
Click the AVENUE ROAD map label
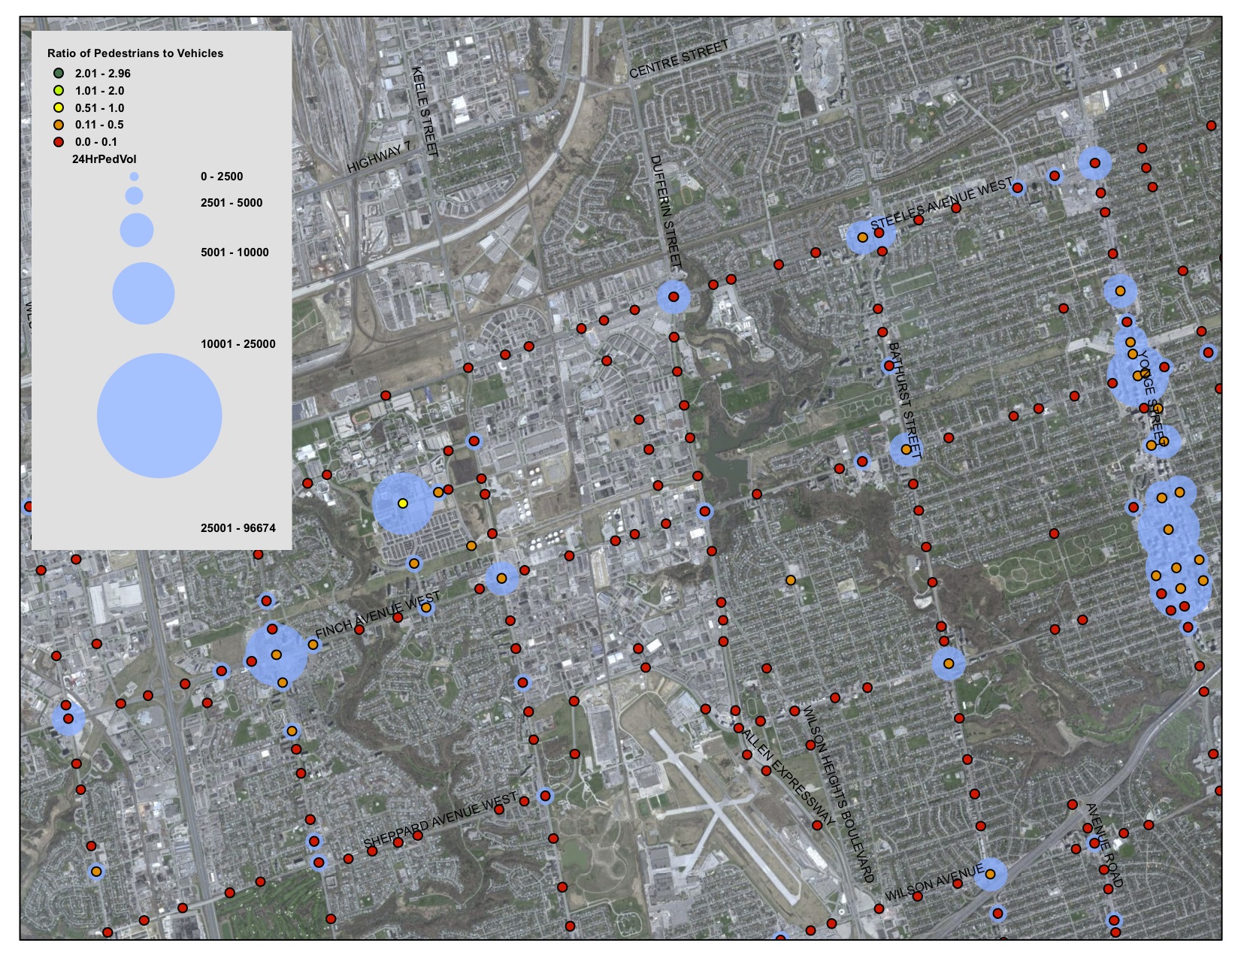point(1104,845)
